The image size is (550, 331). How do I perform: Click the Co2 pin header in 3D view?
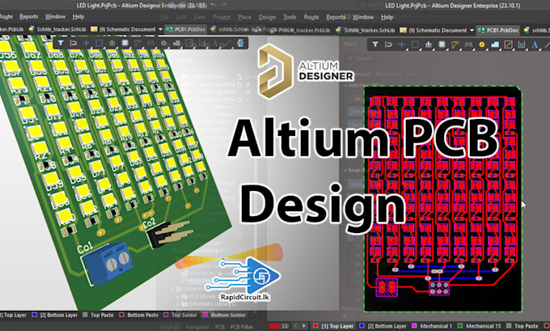170,233
